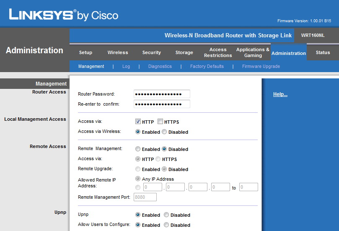
Task: Click the Linksys by Cisco logo
Action: coord(64,15)
